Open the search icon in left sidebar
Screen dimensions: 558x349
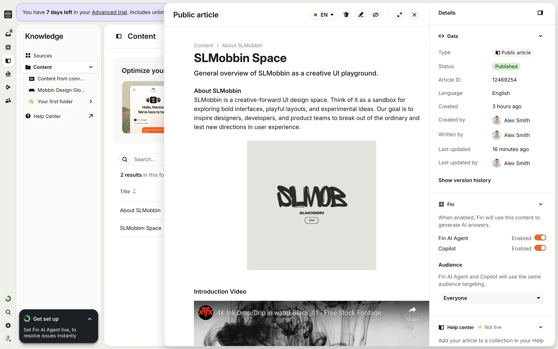click(x=8, y=312)
